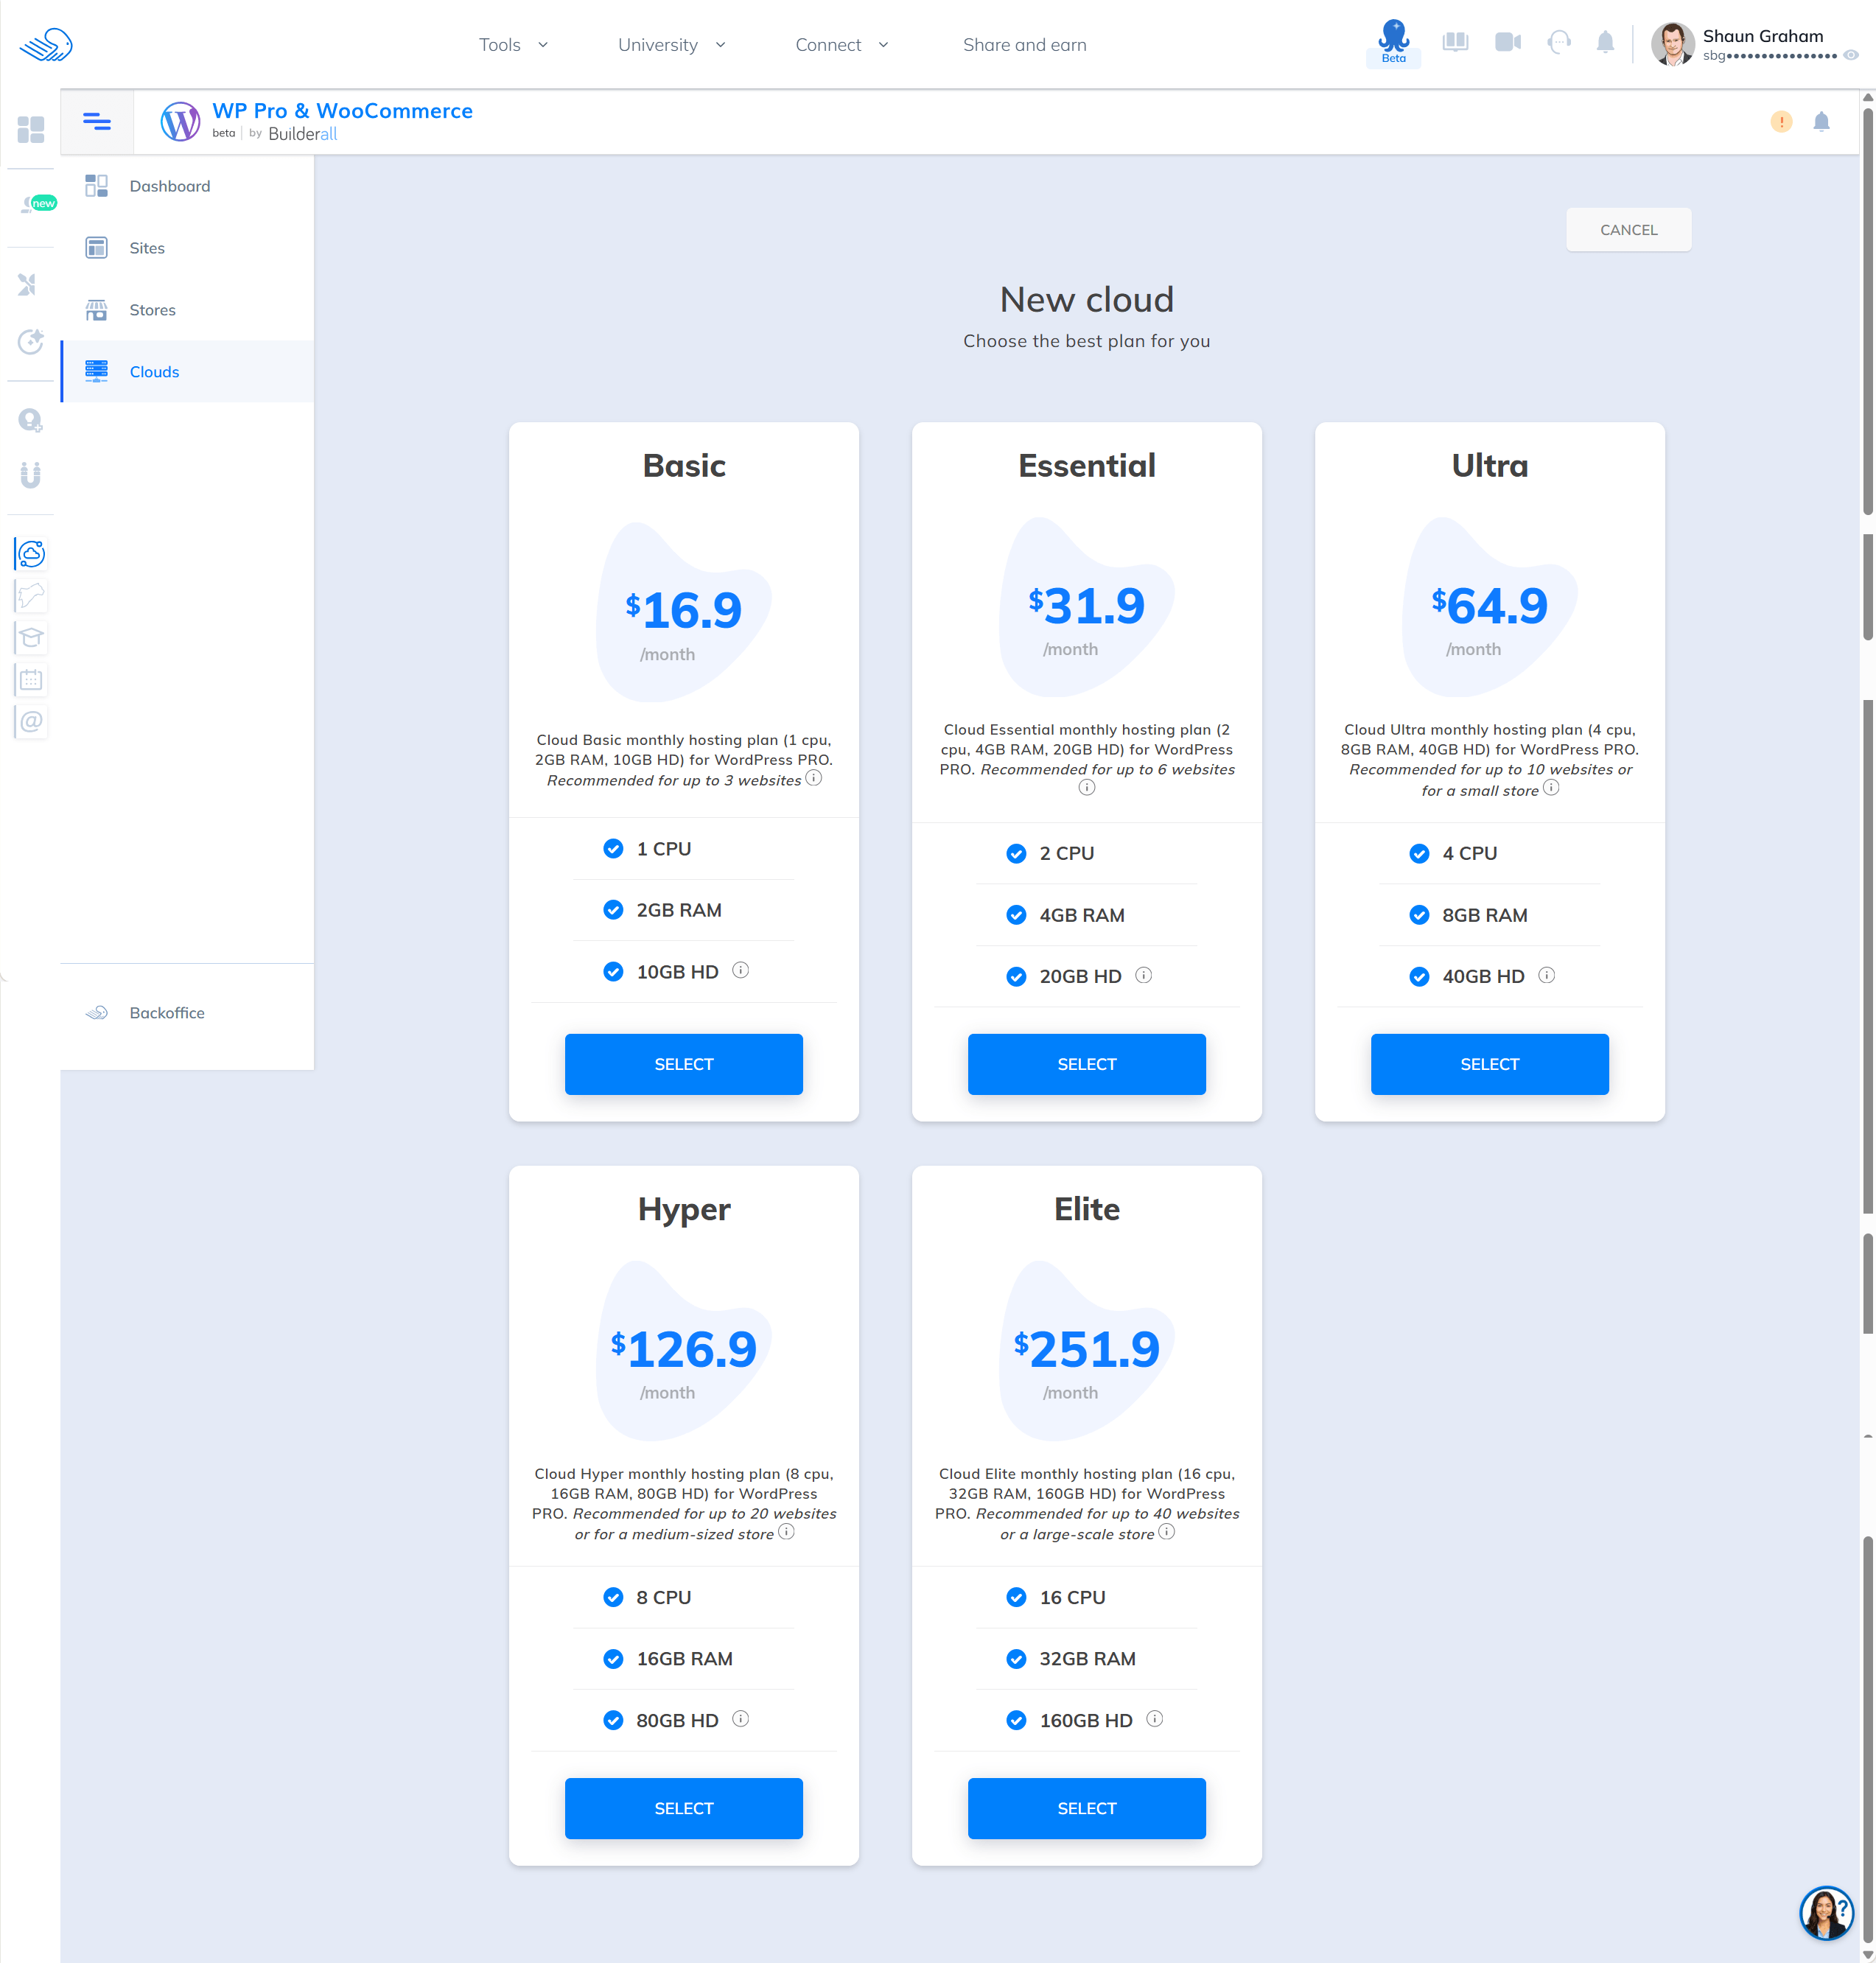Select the Ultra plan
1876x1963 pixels.
pos(1489,1064)
